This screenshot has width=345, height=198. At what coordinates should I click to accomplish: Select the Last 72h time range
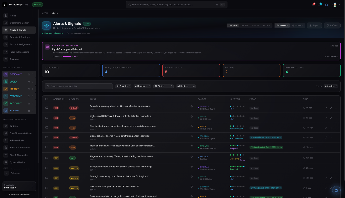[245, 26]
